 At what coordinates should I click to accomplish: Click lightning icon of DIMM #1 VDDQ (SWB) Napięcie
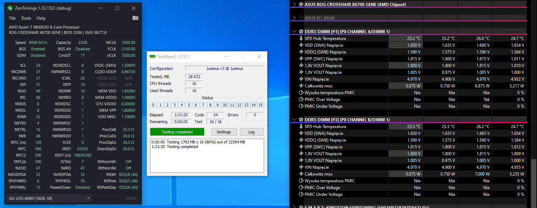tap(301, 52)
